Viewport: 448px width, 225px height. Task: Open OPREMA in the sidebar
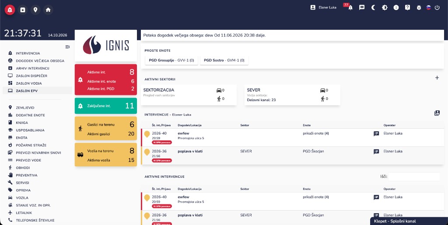(x=37, y=190)
